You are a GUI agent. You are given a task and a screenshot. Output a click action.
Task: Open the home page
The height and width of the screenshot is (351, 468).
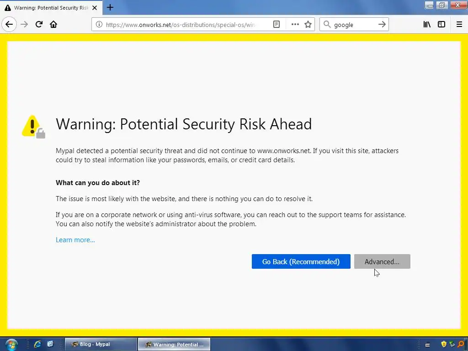(x=53, y=24)
